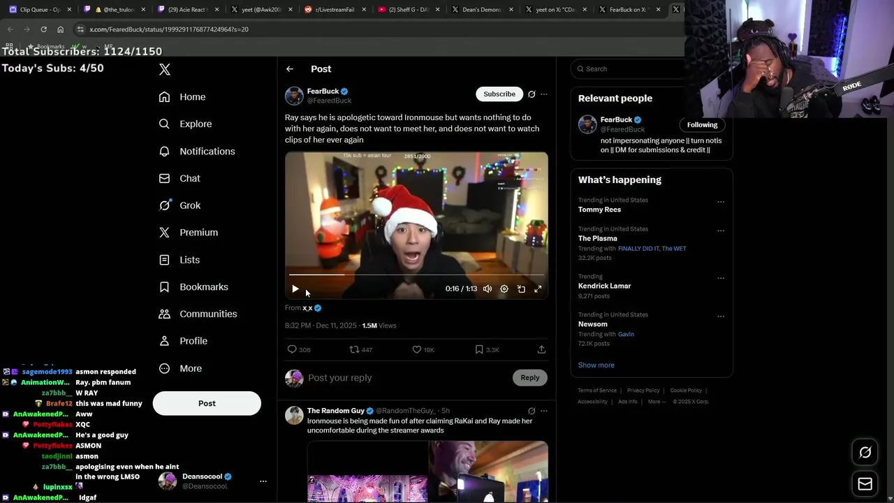Open Bookmarks in sidebar
Image resolution: width=894 pixels, height=503 pixels.
point(193,287)
